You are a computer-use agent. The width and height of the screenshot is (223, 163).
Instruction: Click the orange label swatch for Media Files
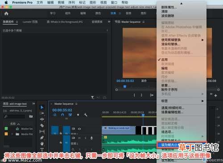pos(6,134)
